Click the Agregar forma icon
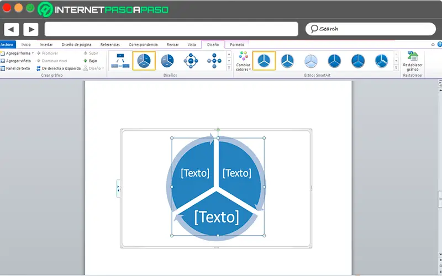 point(3,53)
